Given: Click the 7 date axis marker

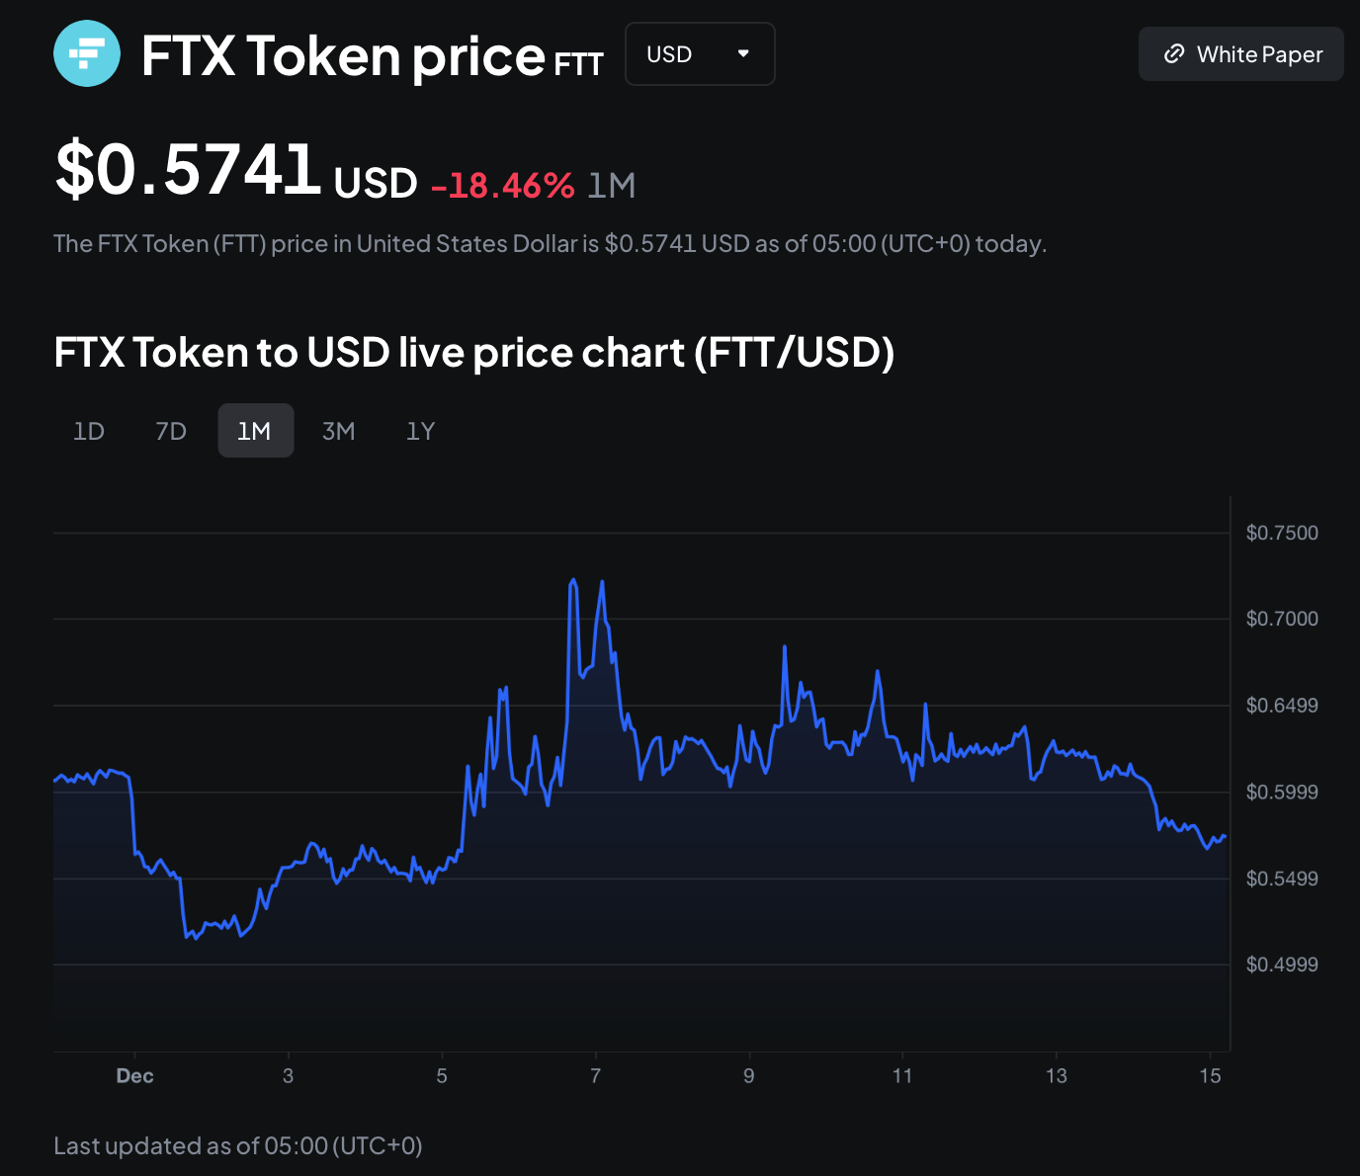Looking at the screenshot, I should [595, 1076].
